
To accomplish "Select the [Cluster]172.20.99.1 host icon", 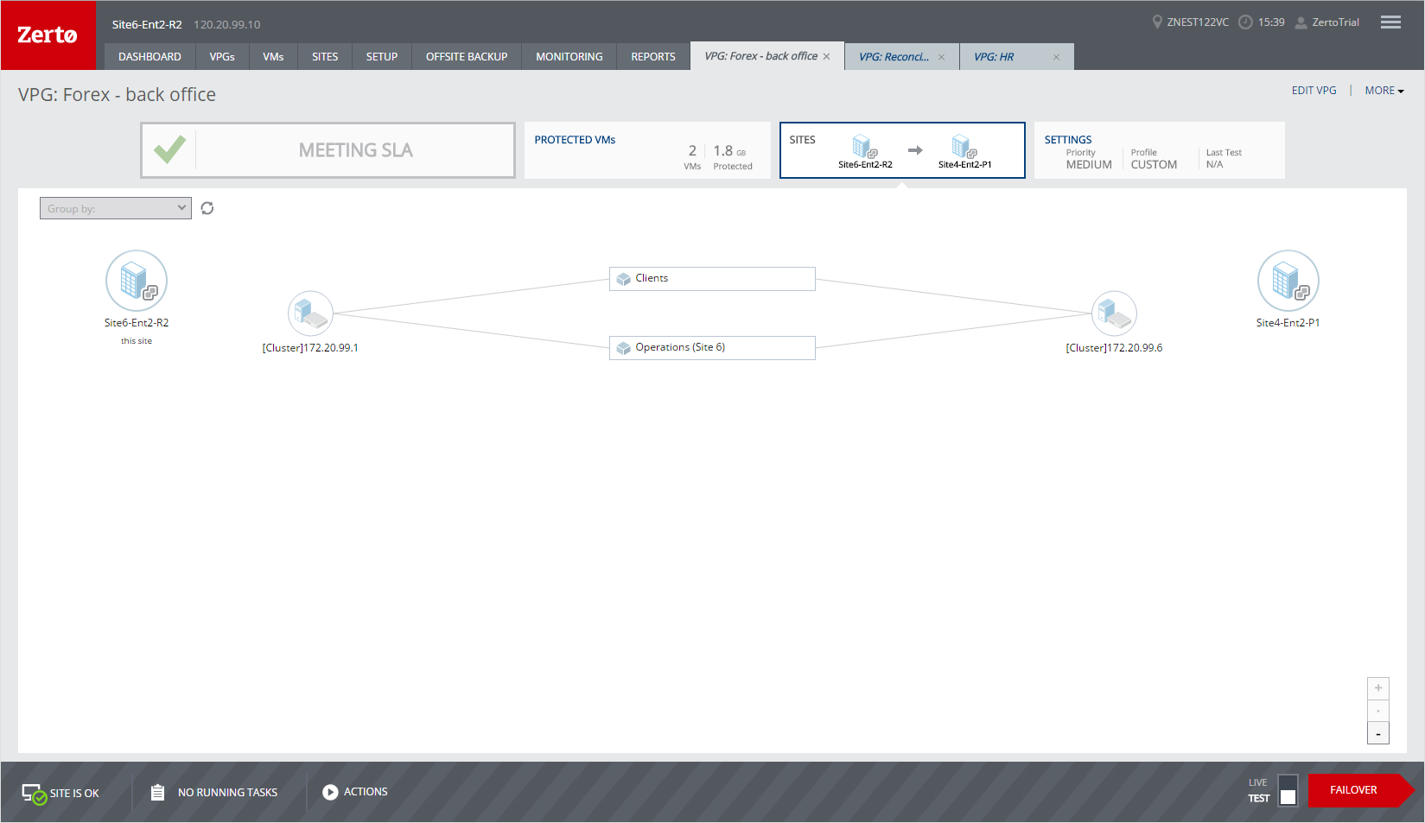I will point(310,313).
